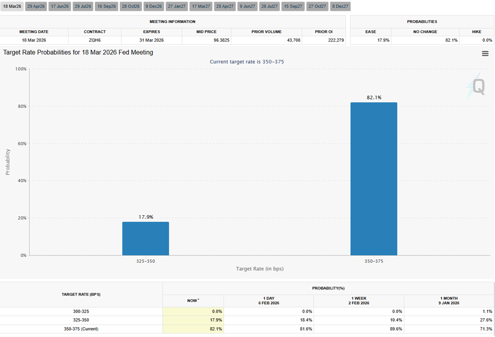Click the 1 MONTH 9 JAN 2026 header
Viewport: 495px width, 337px height.
[x=449, y=300]
